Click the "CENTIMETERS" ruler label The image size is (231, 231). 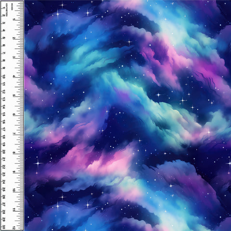pyautogui.click(x=7, y=10)
